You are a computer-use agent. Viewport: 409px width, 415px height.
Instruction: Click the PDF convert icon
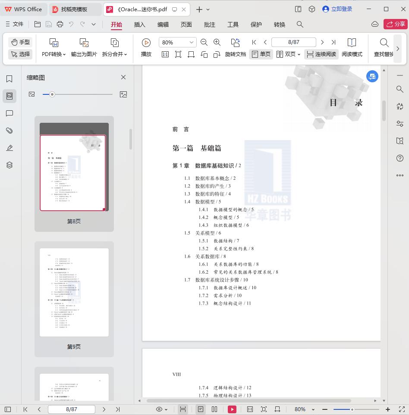pos(54,43)
